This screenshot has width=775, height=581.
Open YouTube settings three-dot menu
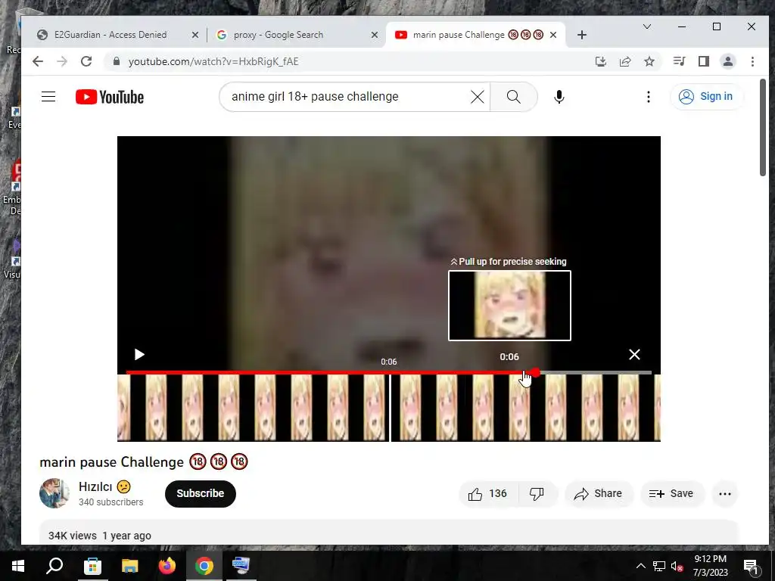point(649,97)
